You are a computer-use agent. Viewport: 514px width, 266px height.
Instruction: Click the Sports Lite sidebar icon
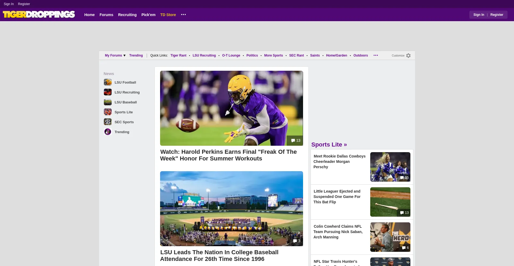(108, 112)
